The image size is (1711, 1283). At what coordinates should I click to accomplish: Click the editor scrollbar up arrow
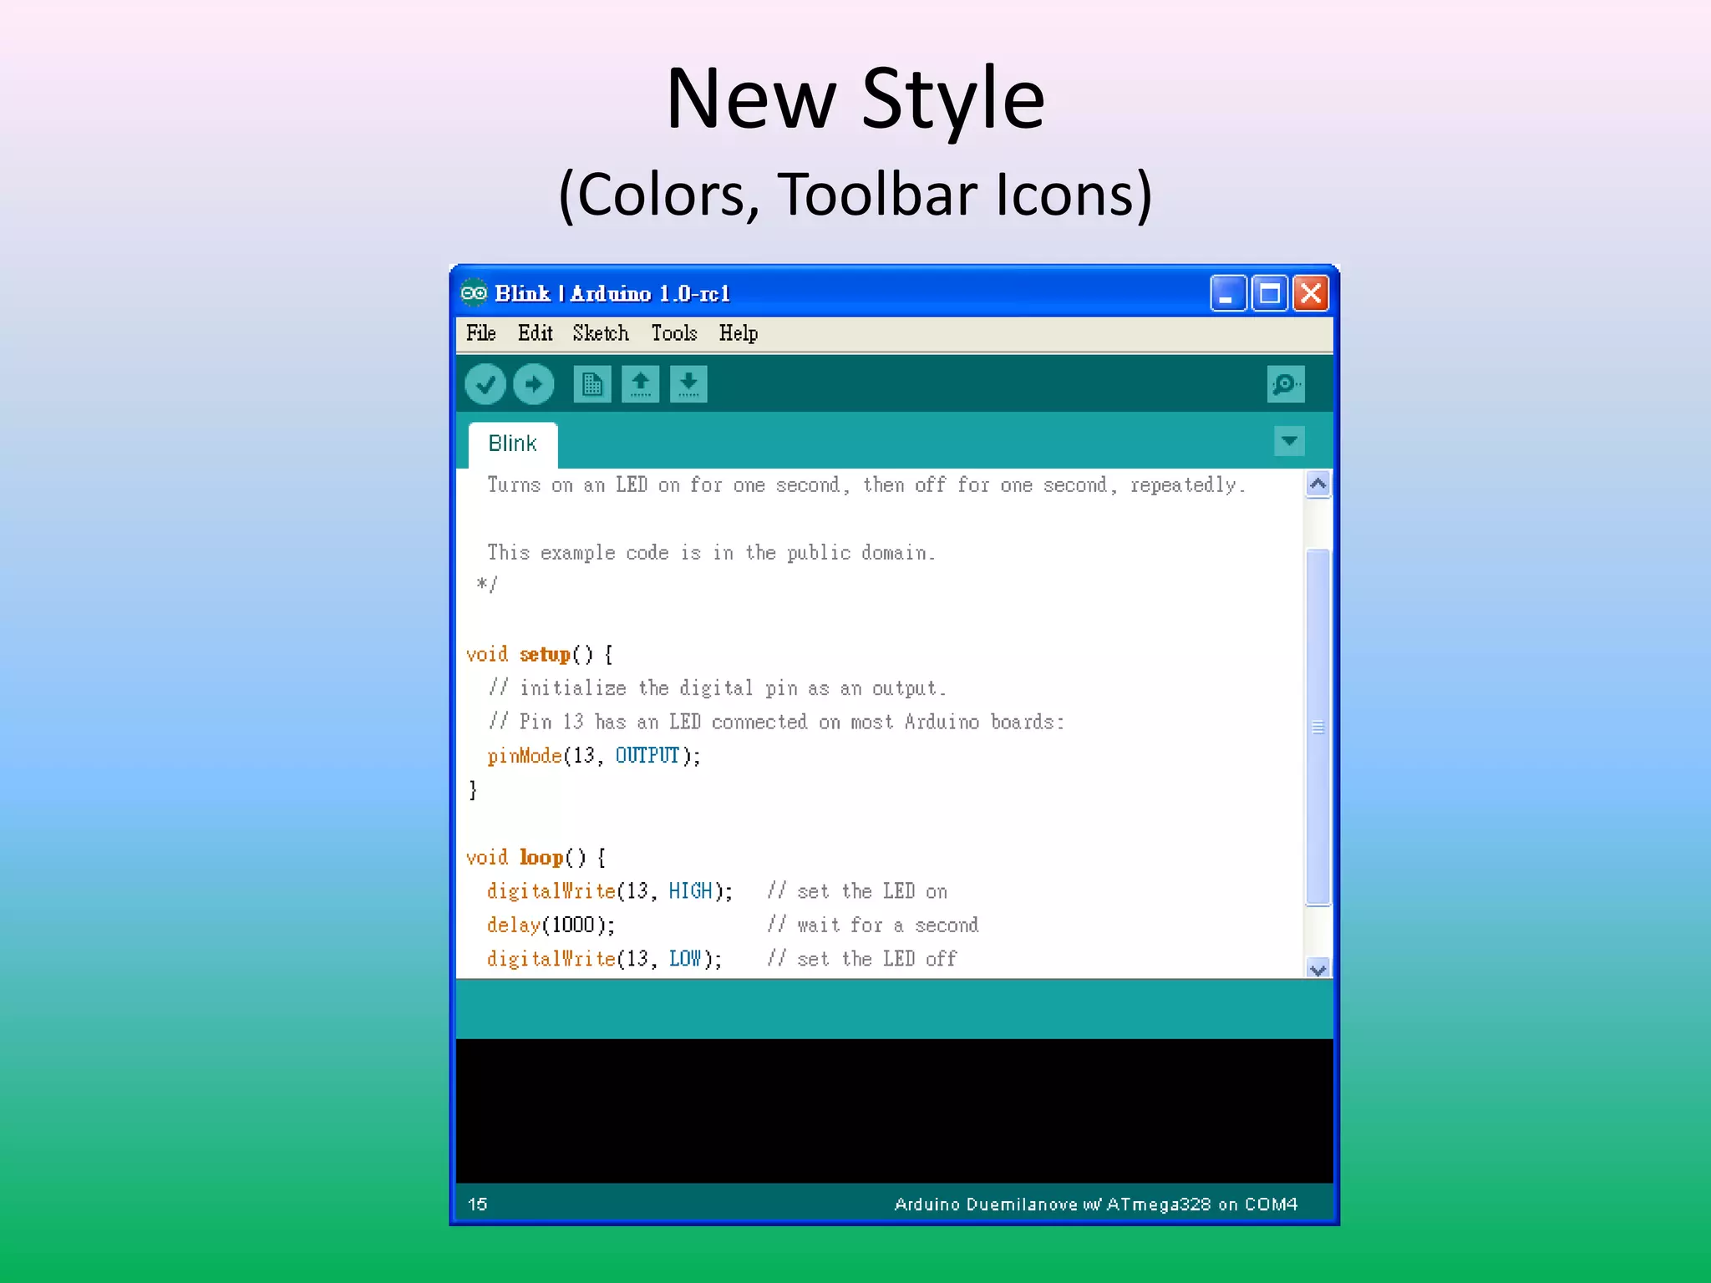tap(1318, 484)
